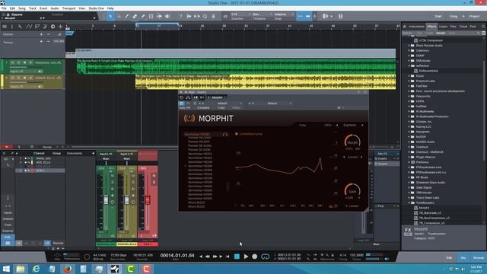Click the Morphit plugin power logo
The height and width of the screenshot is (274, 487).
189,118
